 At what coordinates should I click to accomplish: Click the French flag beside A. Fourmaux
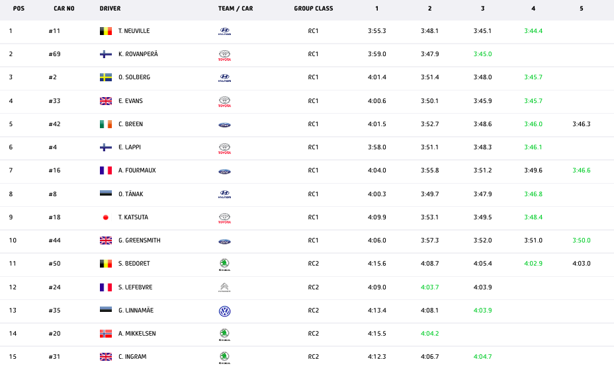click(x=105, y=170)
